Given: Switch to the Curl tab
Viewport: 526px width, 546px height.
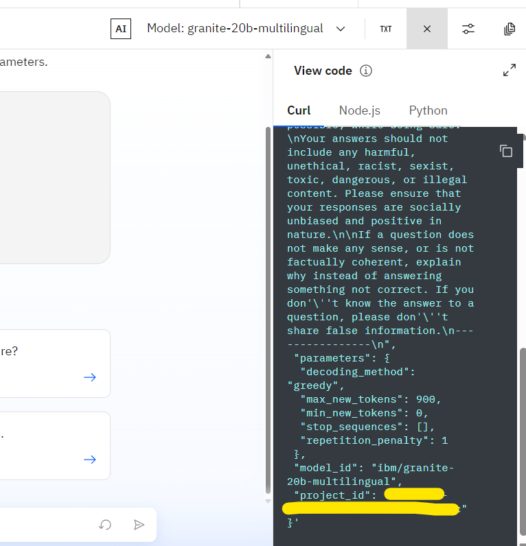Looking at the screenshot, I should 299,110.
